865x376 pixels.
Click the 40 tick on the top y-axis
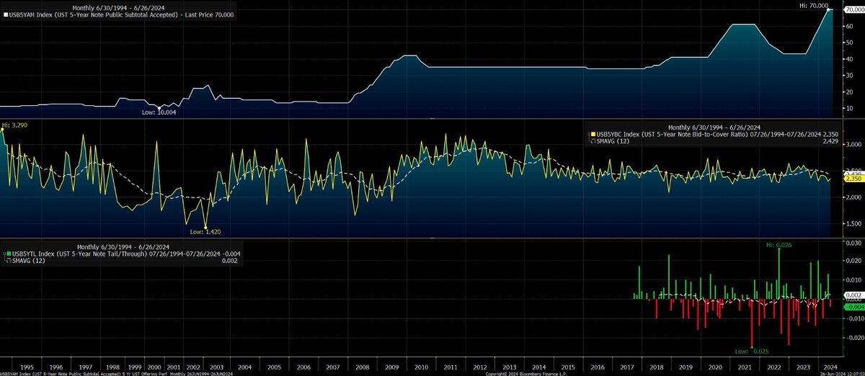pyautogui.click(x=850, y=58)
